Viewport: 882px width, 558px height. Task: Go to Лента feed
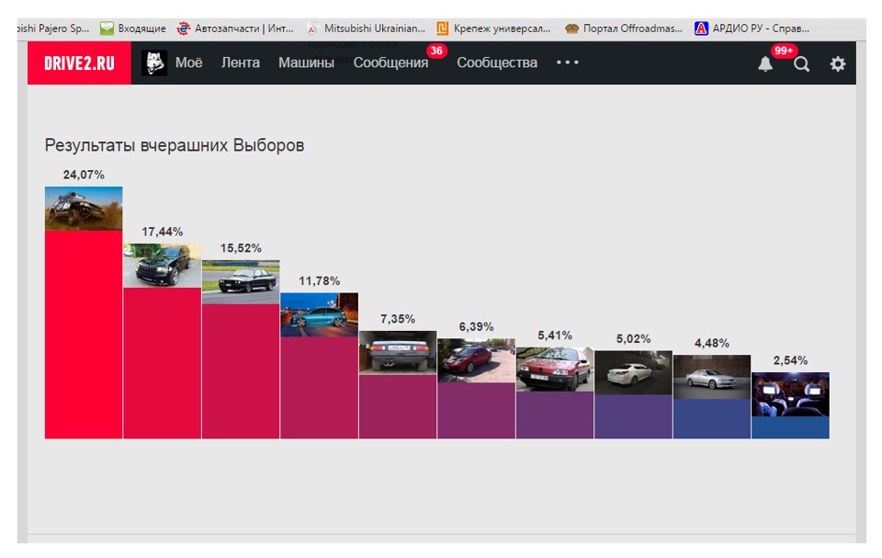(x=240, y=63)
